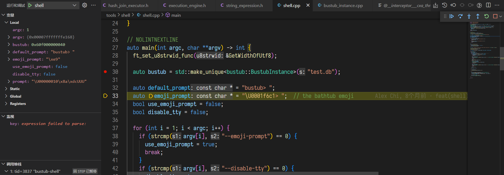Toggle file blame git icon
504x175 pixels.
479,5
